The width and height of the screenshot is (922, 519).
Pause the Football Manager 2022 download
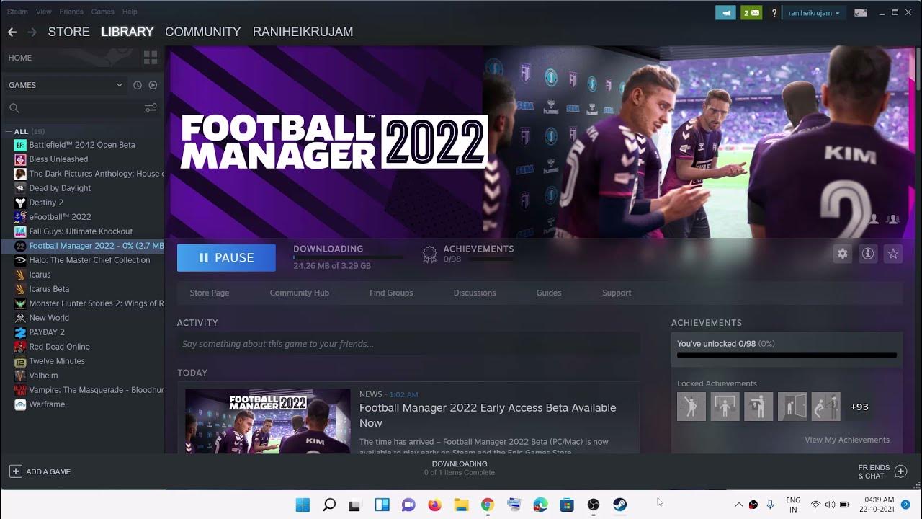point(226,258)
